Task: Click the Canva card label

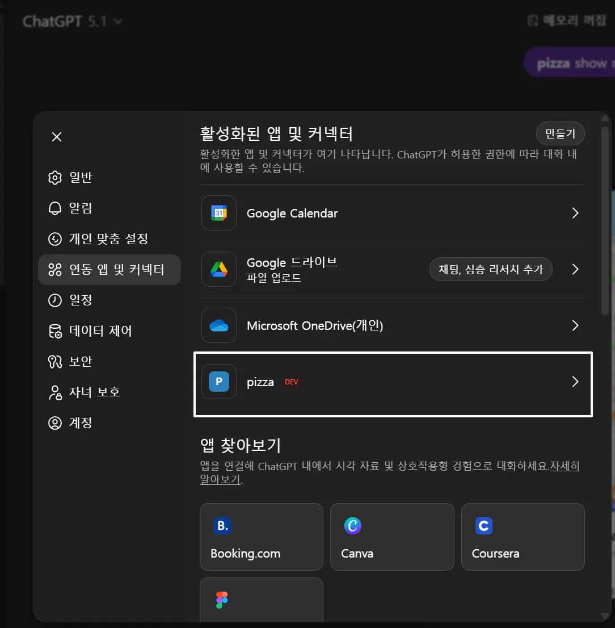Action: pyautogui.click(x=357, y=554)
